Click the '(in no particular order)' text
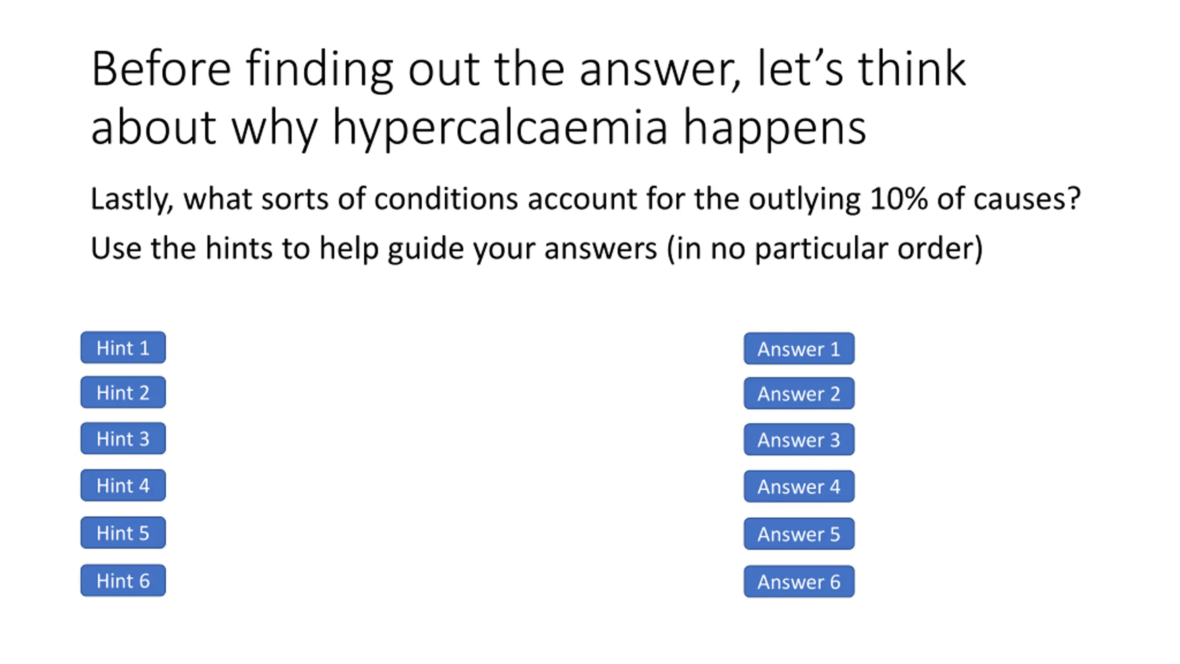This screenshot has width=1180, height=664. (825, 249)
